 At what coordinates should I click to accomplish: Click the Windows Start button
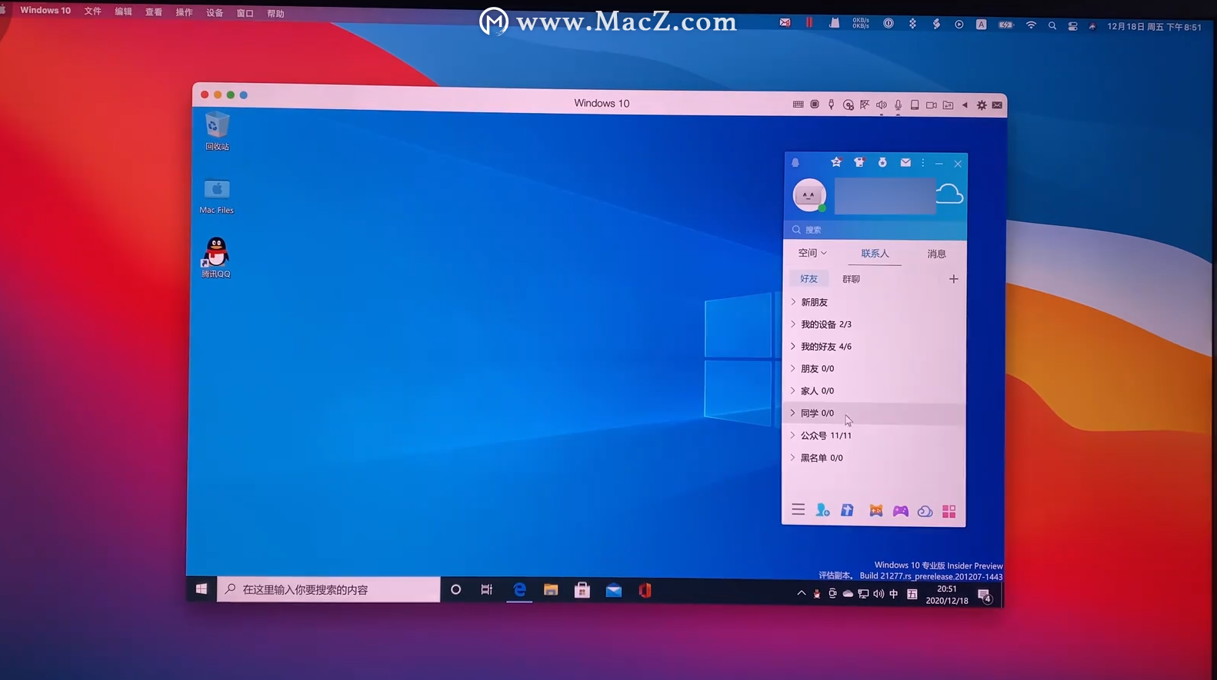tap(202, 589)
